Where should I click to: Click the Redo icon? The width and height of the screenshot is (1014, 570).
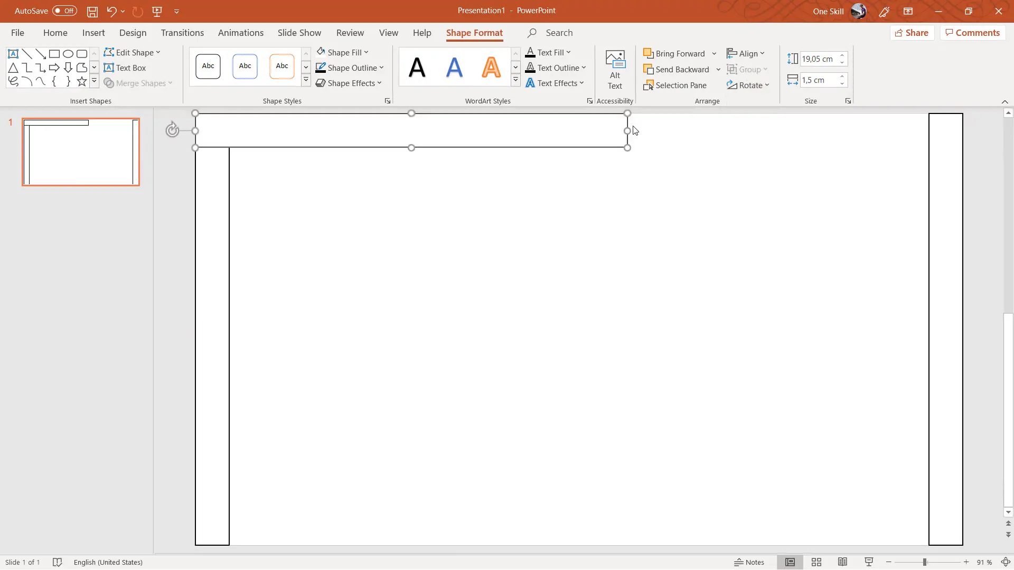137,11
